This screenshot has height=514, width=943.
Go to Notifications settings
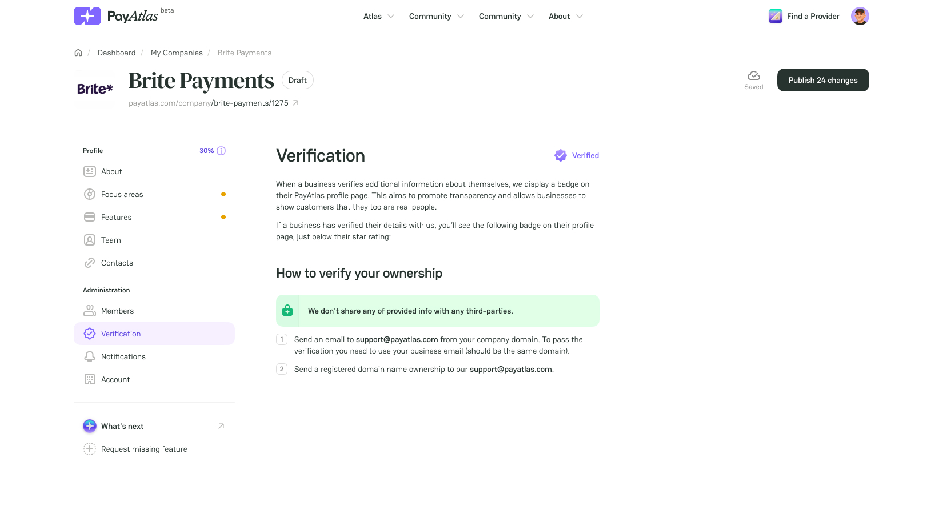[154, 356]
